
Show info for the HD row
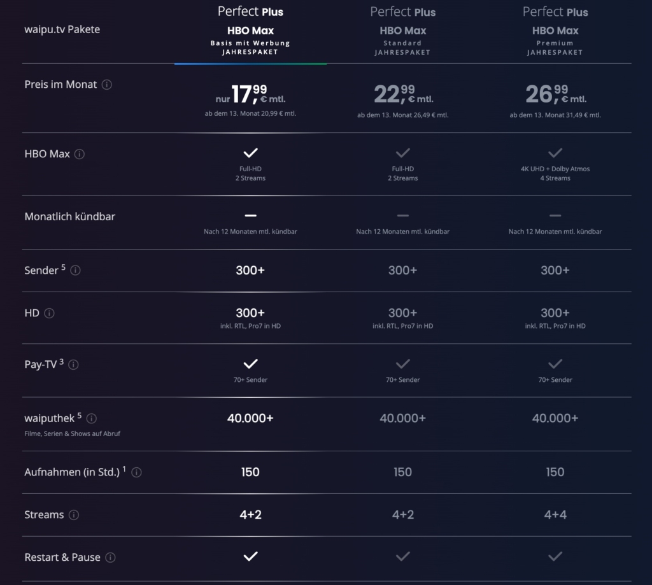coord(49,313)
